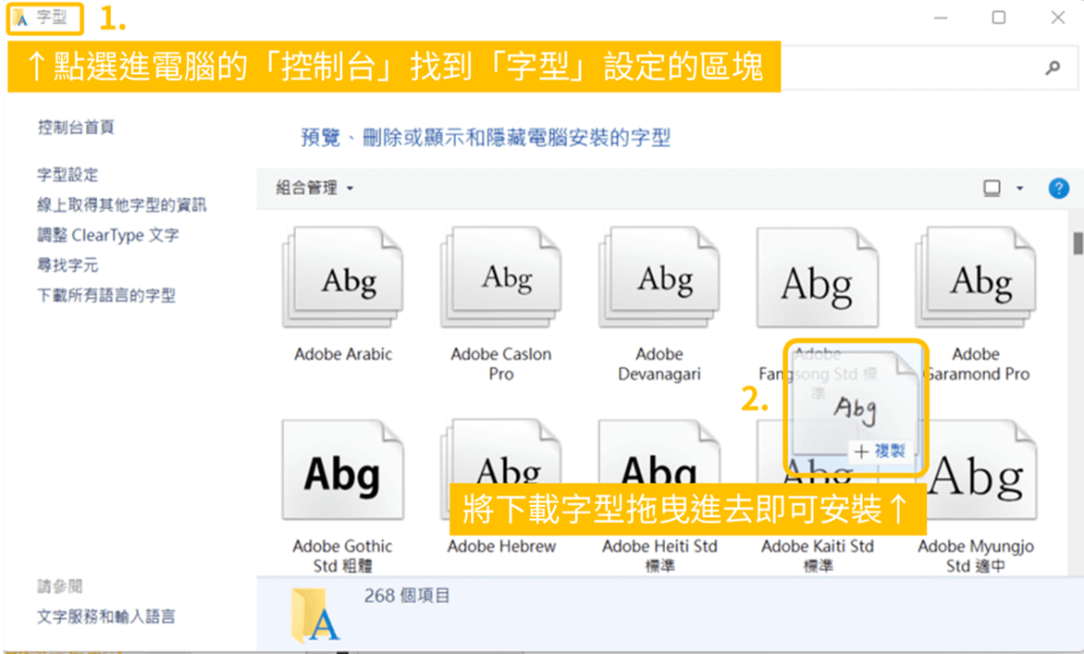
Task: Open 調整 ClearType 文字 link
Action: tap(108, 236)
